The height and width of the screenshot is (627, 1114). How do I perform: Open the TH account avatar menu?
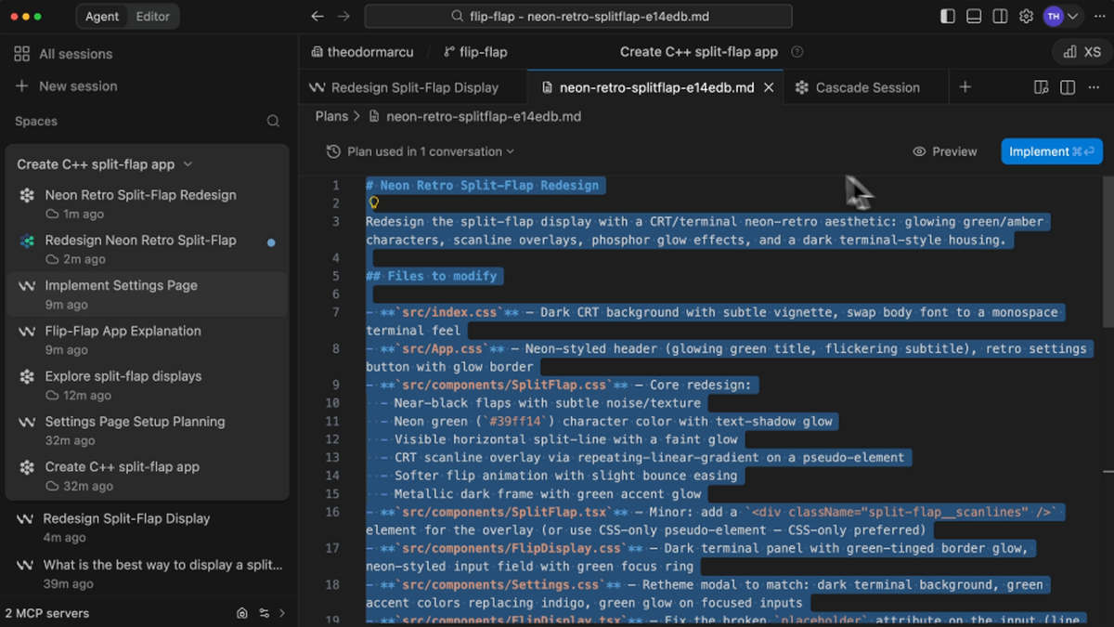point(1061,17)
